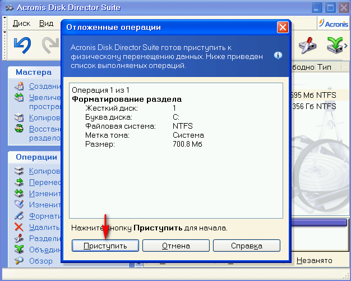The height and width of the screenshot is (281, 351).
Task: Open the Восстановление разделов link
Action: coord(45,133)
